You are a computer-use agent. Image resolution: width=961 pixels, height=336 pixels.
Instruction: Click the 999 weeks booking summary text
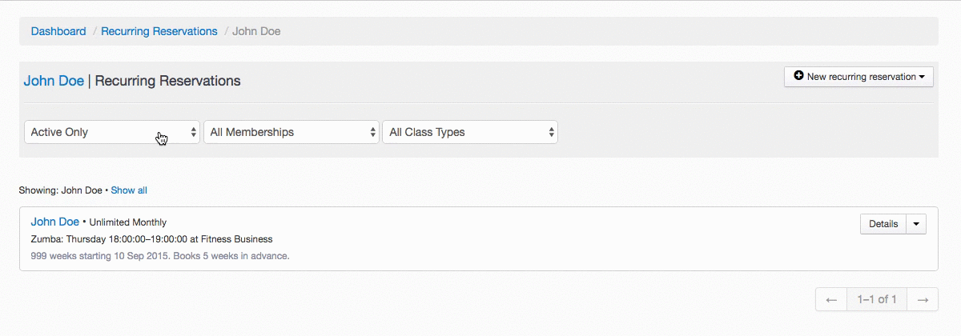(159, 256)
